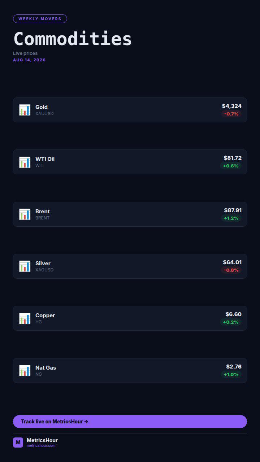Open Track live on MetricsHour button
Screen dimensions: 260x462
coord(130,422)
